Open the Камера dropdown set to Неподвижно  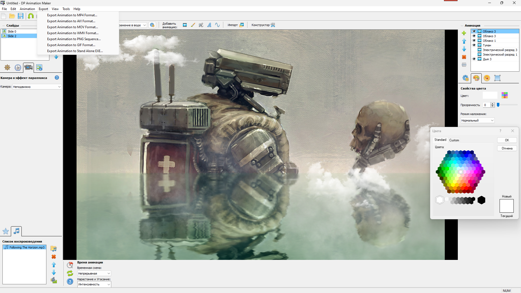pos(37,87)
